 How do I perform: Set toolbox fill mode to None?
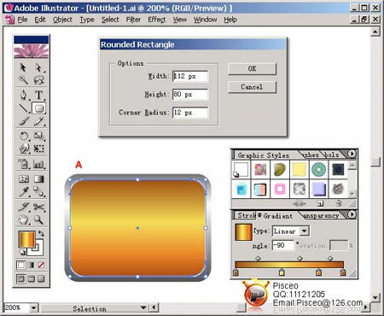click(x=41, y=265)
